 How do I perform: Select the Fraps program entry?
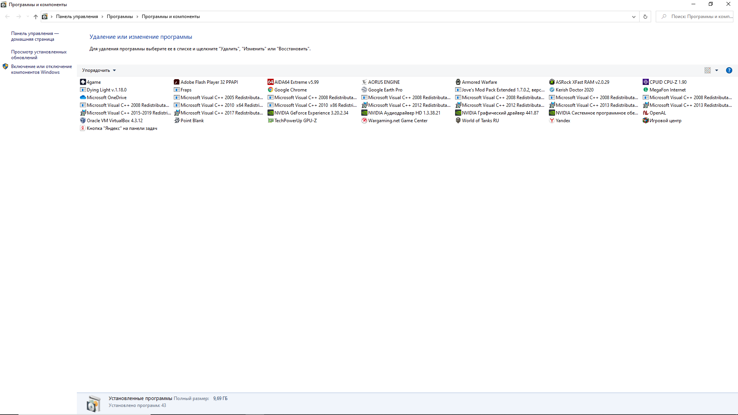(x=183, y=90)
